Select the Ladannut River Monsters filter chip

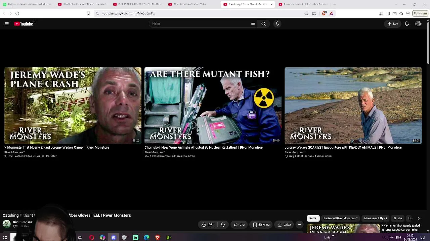pyautogui.click(x=340, y=218)
